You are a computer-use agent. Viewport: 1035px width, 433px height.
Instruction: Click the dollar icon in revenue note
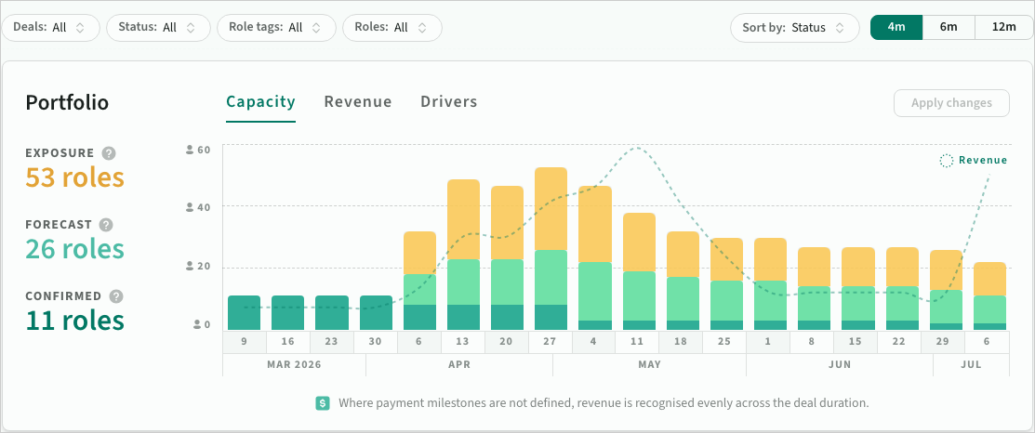[323, 403]
